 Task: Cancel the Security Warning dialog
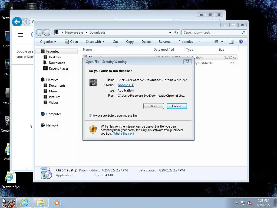click(x=177, y=106)
